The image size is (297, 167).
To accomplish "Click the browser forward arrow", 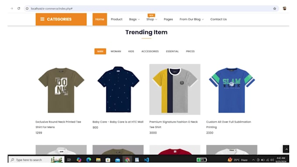I will click(12, 9).
